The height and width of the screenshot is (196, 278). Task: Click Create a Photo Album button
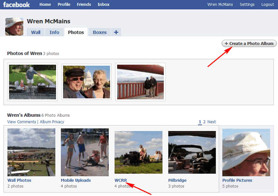[x=249, y=43]
